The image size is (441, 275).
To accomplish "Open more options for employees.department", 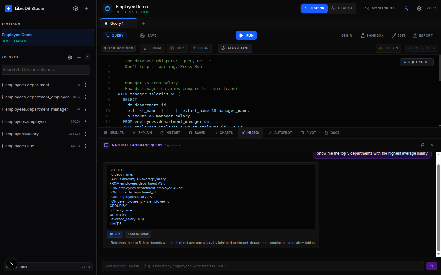I will pyautogui.click(x=85, y=85).
